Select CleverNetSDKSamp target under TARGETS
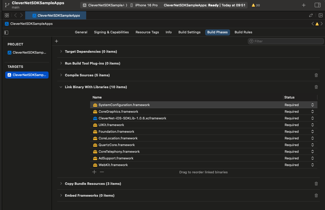The height and width of the screenshot is (210, 325). pyautogui.click(x=27, y=75)
